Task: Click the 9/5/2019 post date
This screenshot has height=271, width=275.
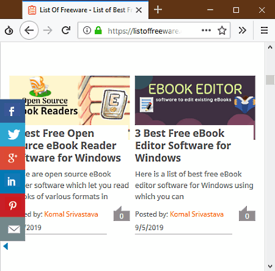Action: [x=149, y=228]
